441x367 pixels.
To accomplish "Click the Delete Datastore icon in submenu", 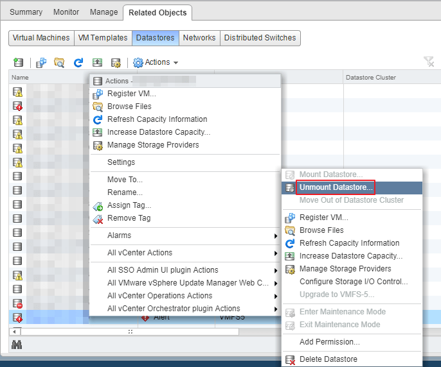I will click(x=290, y=360).
